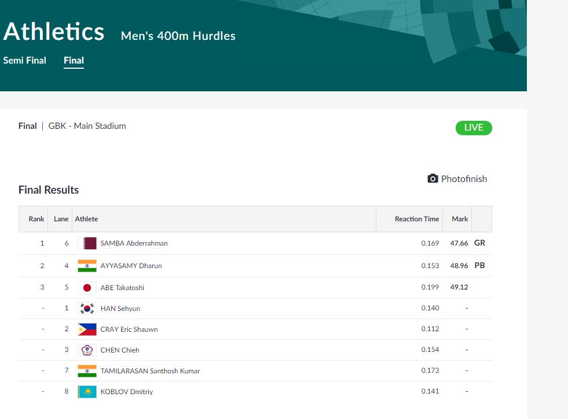Image resolution: width=568 pixels, height=419 pixels.
Task: Click the green LIVE badge
Action: 473,128
